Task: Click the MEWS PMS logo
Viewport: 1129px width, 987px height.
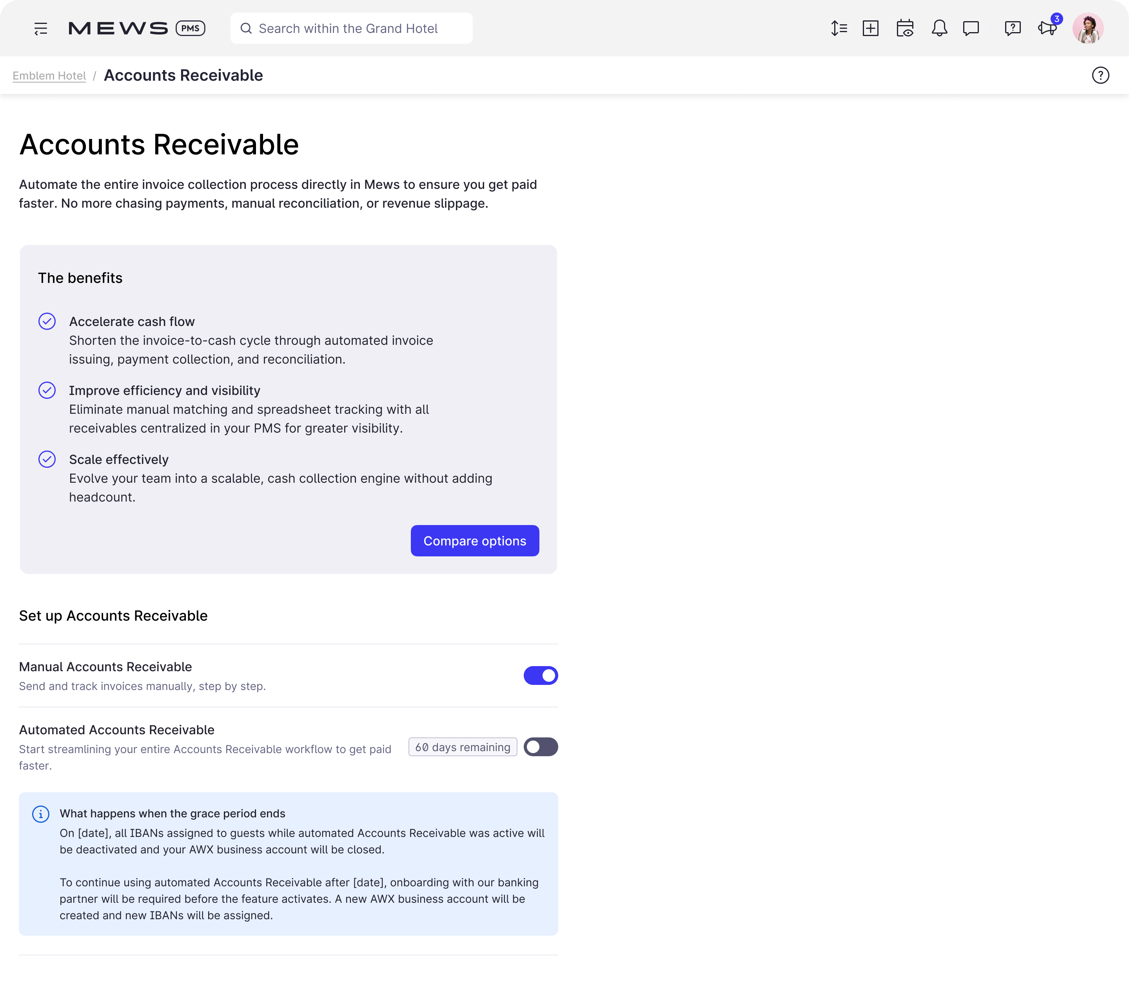Action: pos(137,28)
